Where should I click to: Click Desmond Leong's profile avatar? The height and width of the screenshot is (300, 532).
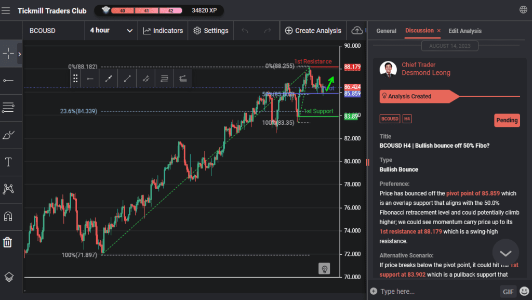click(x=388, y=69)
